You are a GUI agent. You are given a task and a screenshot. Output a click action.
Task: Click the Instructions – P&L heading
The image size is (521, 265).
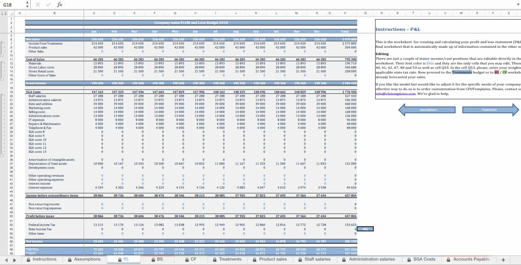[398, 29]
